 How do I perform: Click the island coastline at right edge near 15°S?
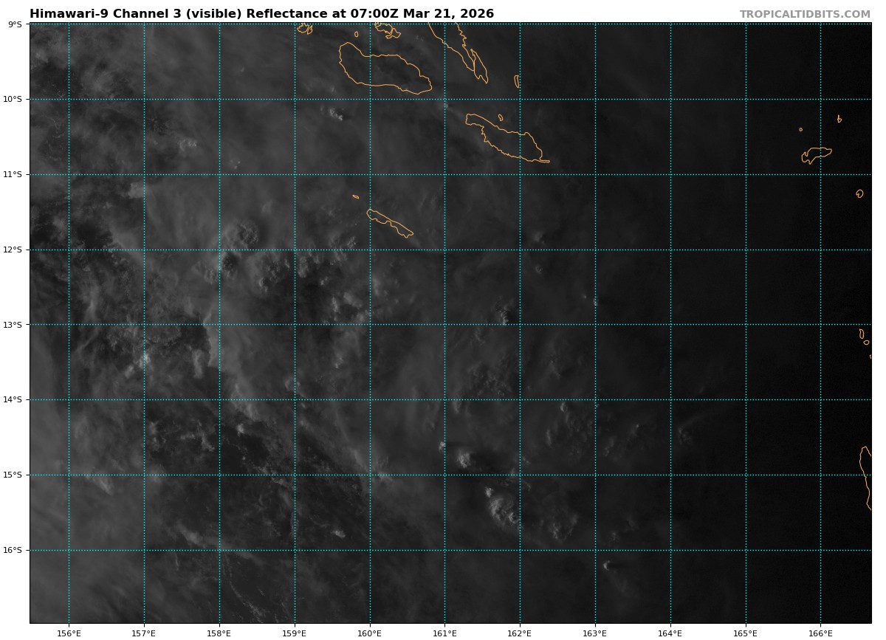[x=865, y=476]
